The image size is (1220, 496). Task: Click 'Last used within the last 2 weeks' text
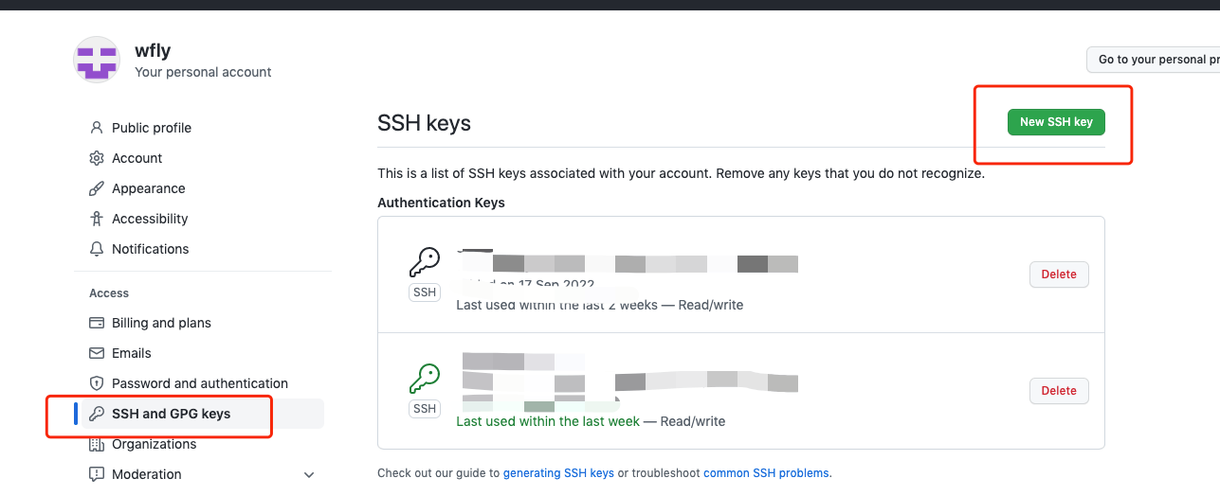(x=556, y=305)
